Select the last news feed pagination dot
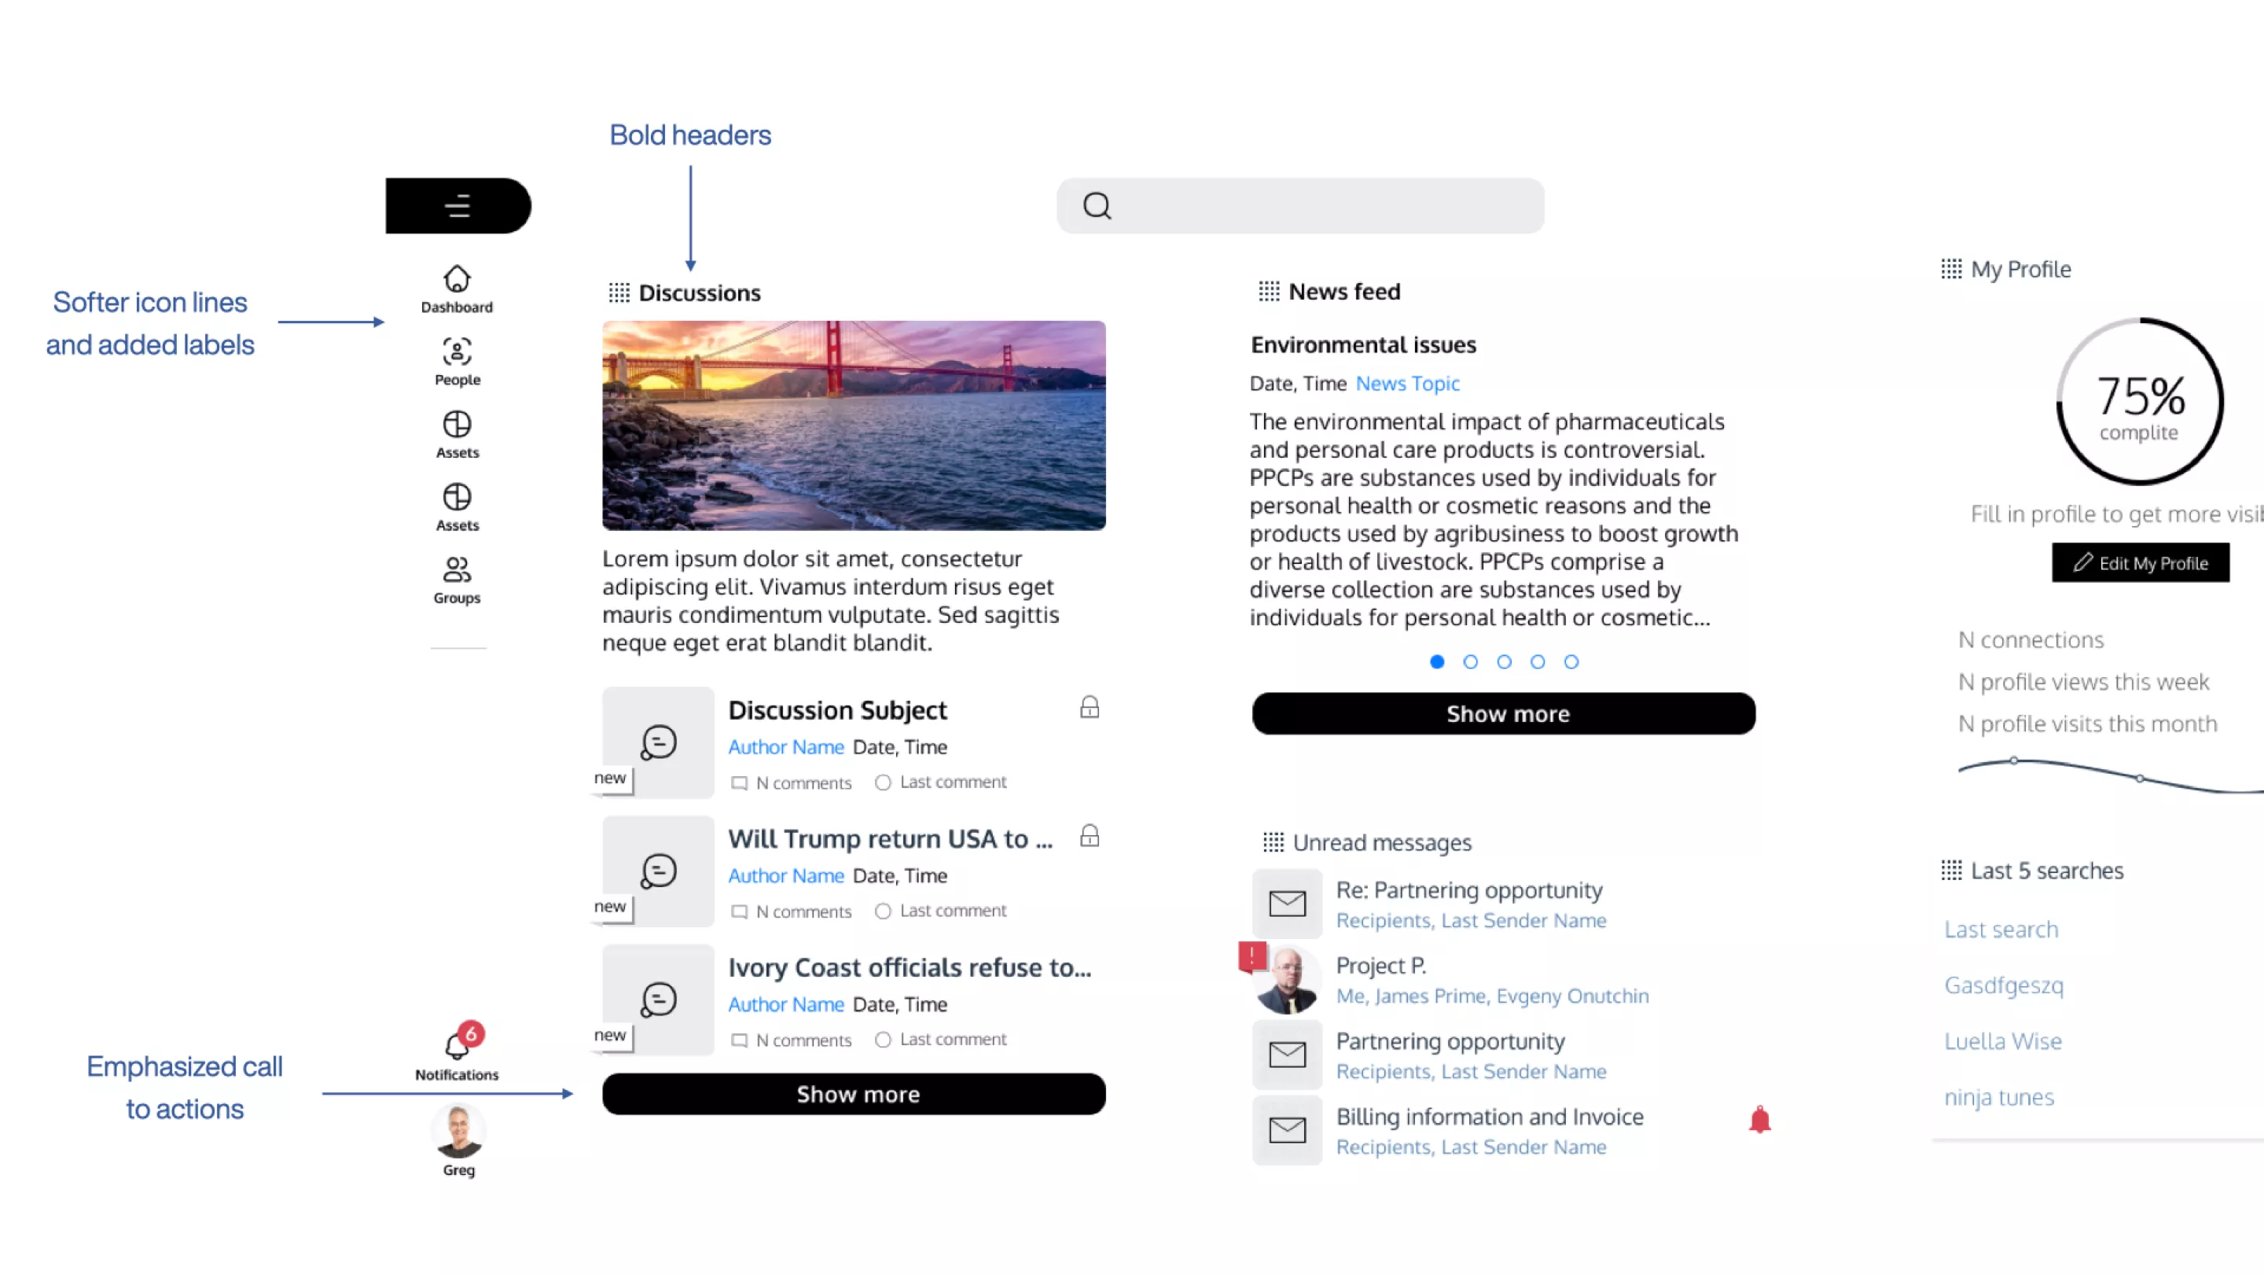Screen dimensions: 2264x1274 [x=1571, y=661]
